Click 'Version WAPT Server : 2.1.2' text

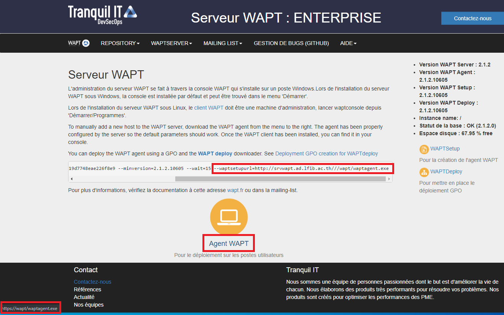coord(455,65)
